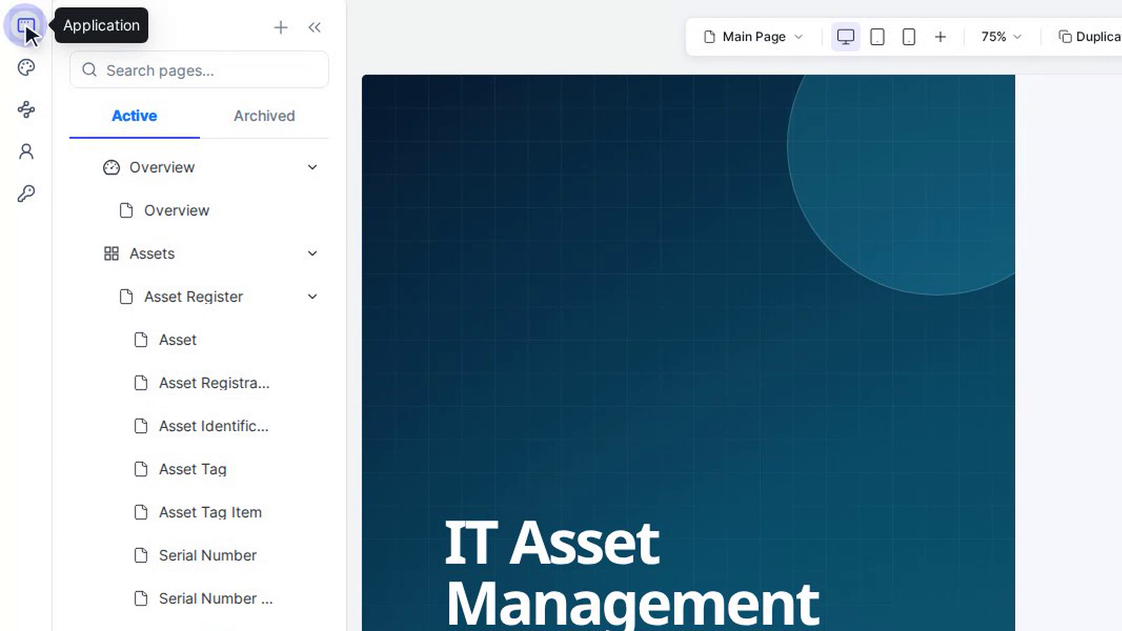Viewport: 1122px width, 631px height.
Task: Switch to mobile viewport
Action: pos(909,37)
